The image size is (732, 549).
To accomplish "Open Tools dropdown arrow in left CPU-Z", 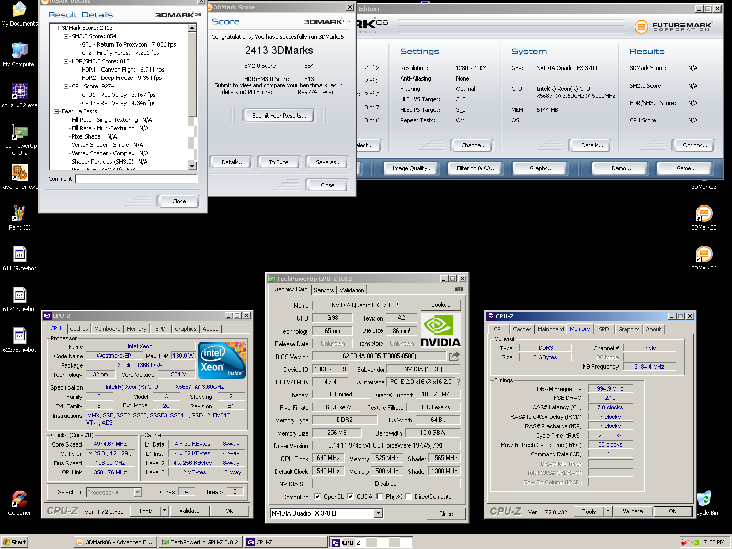I will click(164, 511).
